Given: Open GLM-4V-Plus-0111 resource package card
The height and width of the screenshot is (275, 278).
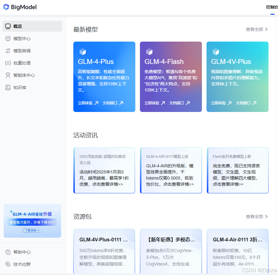Looking at the screenshot, I should point(104,251).
